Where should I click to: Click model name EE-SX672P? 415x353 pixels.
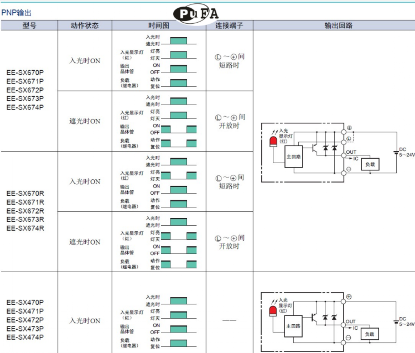tap(25, 90)
